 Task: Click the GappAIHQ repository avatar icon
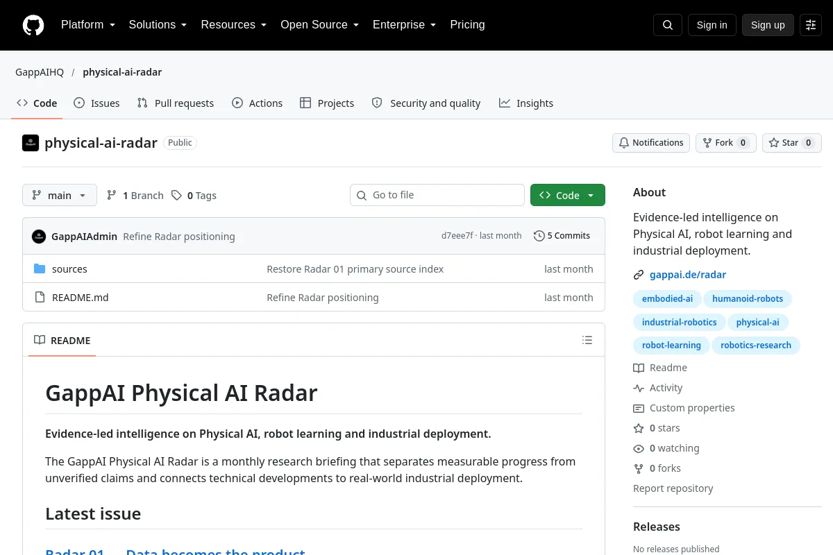coord(31,143)
